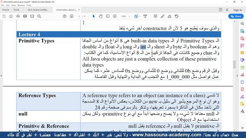The height and width of the screenshot is (138, 246).
Task: Open the Edit menu
Action: 8,5
